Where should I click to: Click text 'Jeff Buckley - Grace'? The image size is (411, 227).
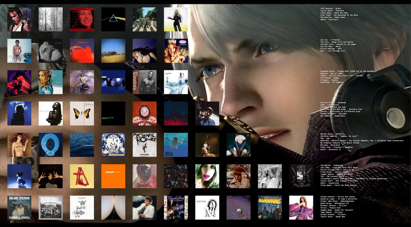point(331,8)
